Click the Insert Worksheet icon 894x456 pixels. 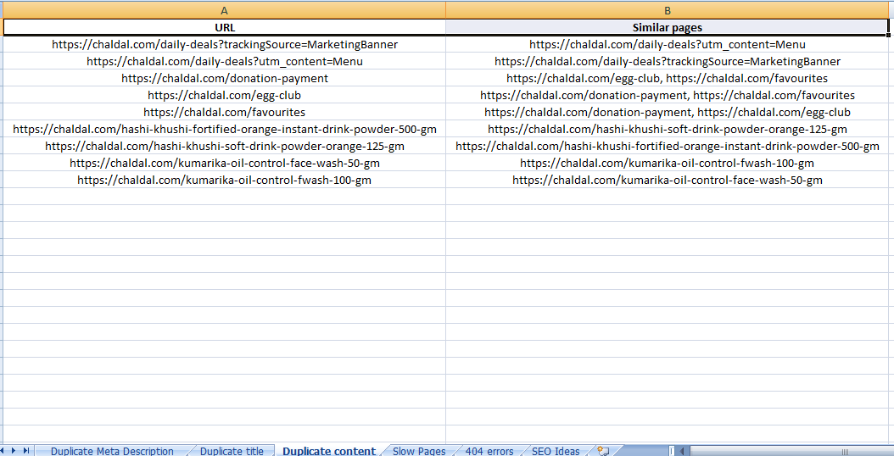pos(603,451)
